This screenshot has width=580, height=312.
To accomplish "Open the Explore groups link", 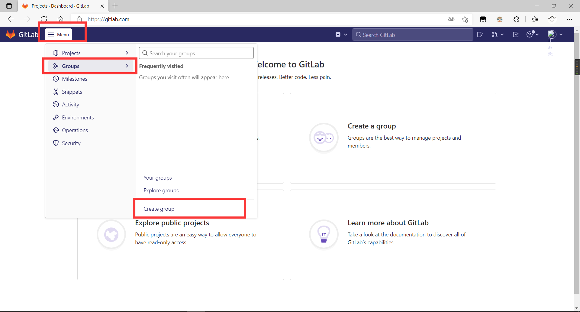I will click(161, 190).
